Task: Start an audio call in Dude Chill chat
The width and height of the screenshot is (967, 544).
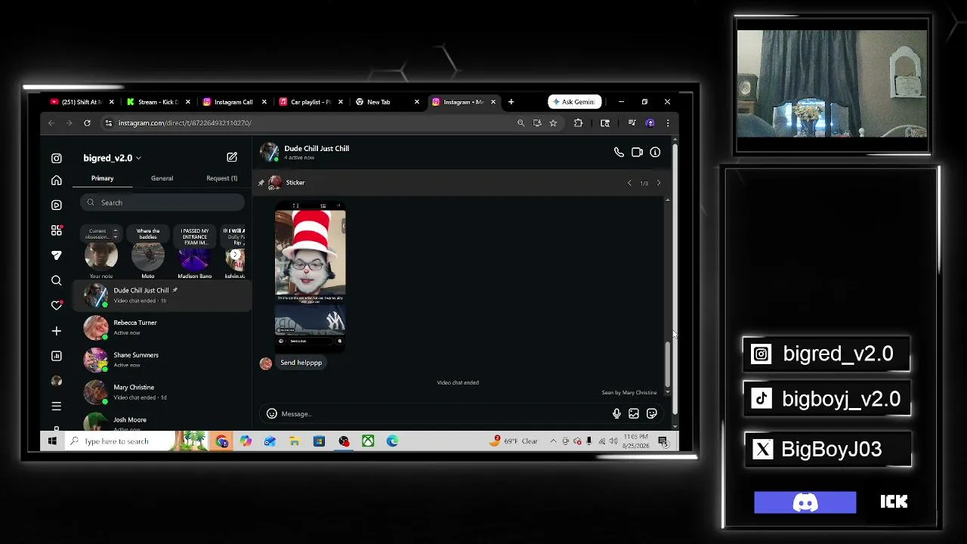Action: coord(619,153)
